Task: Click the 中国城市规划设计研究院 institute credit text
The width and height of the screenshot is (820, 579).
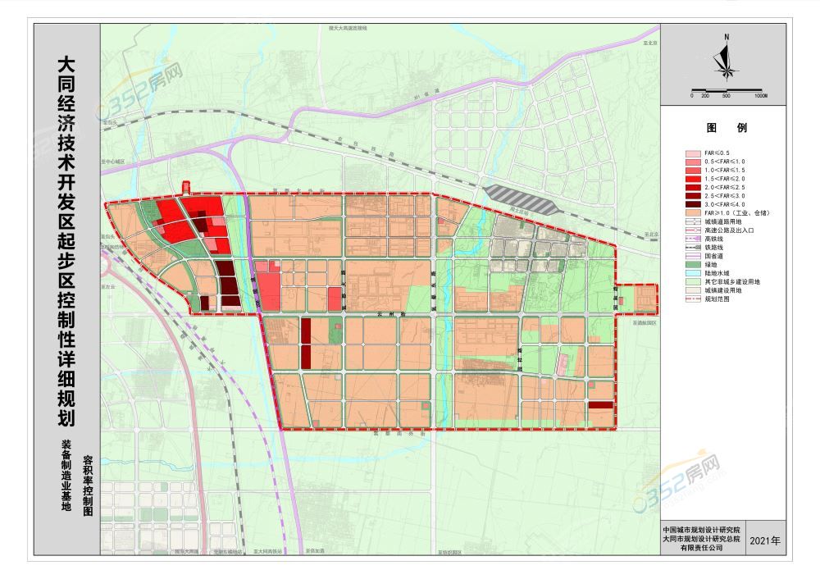Action: pos(701,530)
